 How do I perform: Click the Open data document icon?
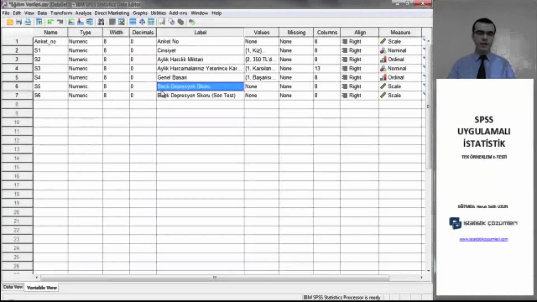point(10,22)
